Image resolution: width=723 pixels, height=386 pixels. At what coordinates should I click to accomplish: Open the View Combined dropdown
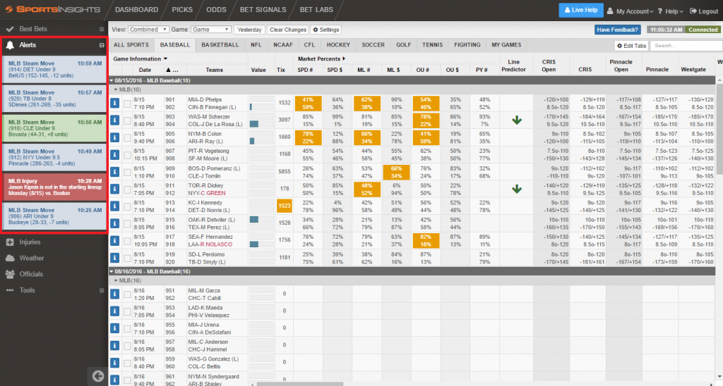pyautogui.click(x=148, y=30)
